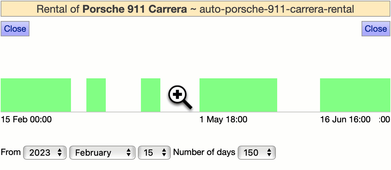Open the Number of days dropdown
The image size is (391, 170).
point(256,153)
